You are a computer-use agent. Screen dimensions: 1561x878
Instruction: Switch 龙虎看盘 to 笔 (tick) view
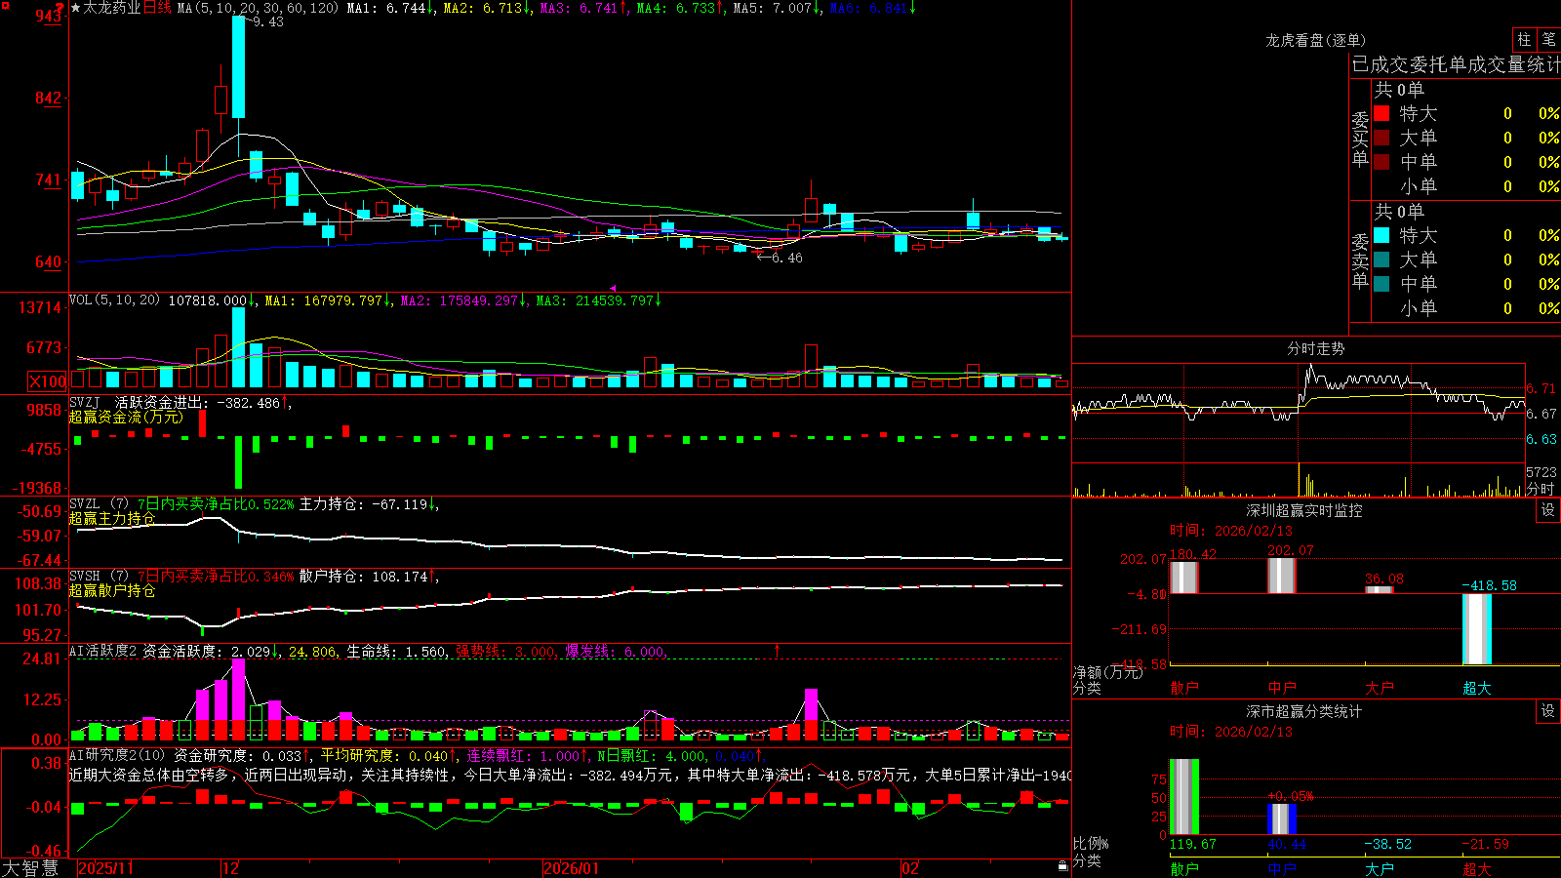(x=1549, y=39)
